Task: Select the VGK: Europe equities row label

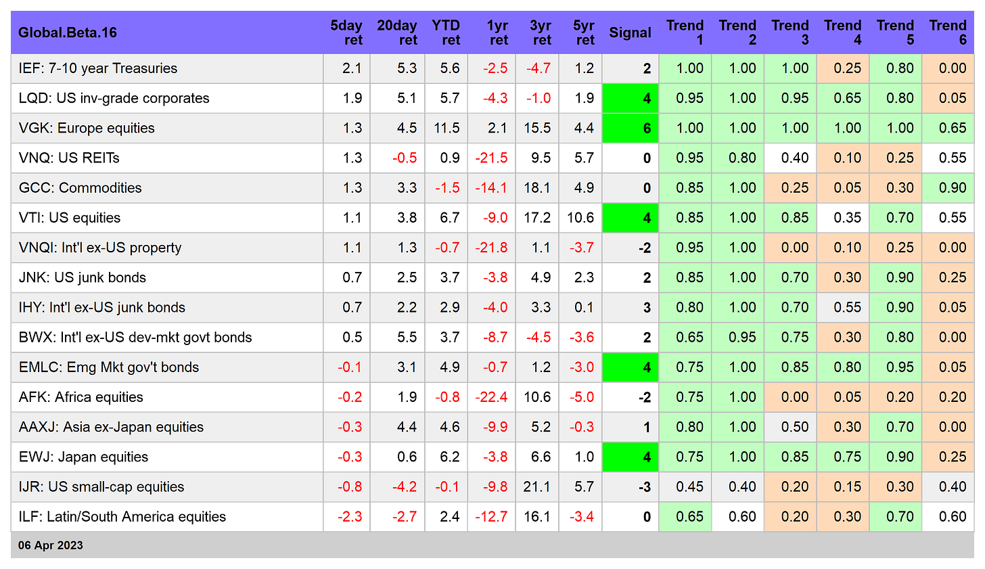Action: pos(87,128)
